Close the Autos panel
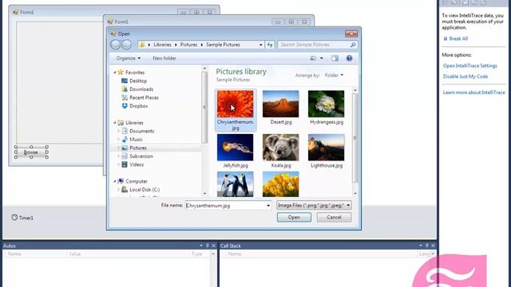Viewport: 511px width, 287px height. [x=214, y=246]
